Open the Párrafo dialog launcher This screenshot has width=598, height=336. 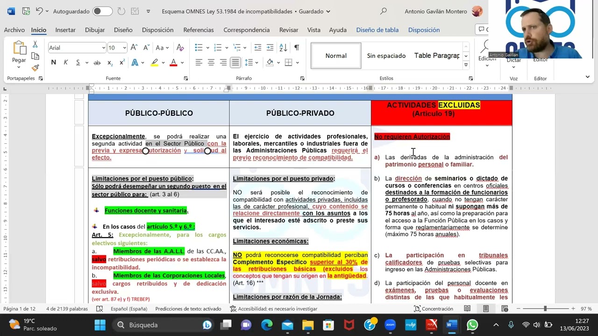302,78
